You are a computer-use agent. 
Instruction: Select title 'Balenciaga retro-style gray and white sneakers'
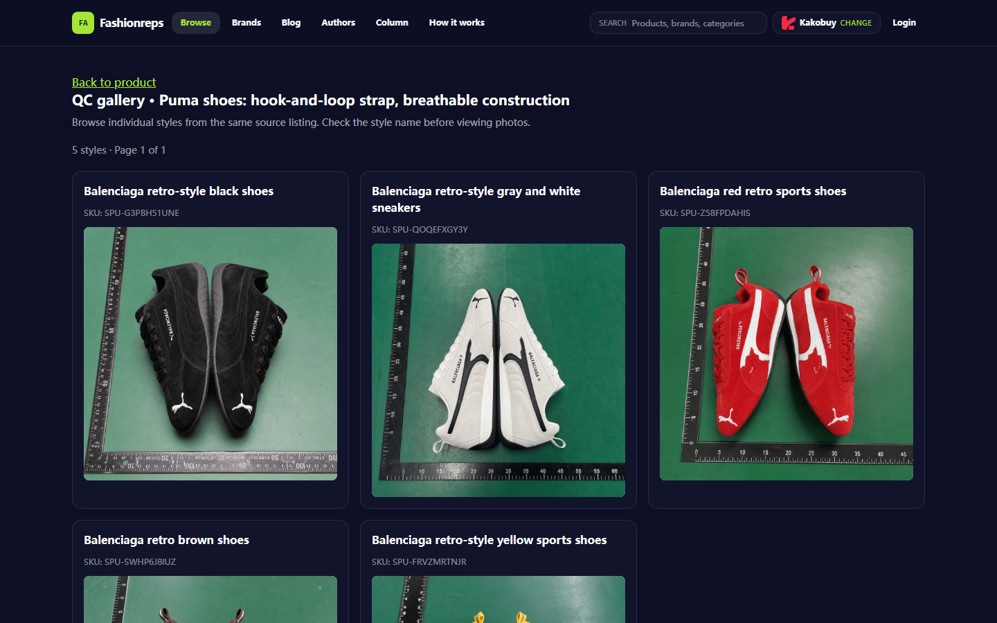click(x=476, y=199)
